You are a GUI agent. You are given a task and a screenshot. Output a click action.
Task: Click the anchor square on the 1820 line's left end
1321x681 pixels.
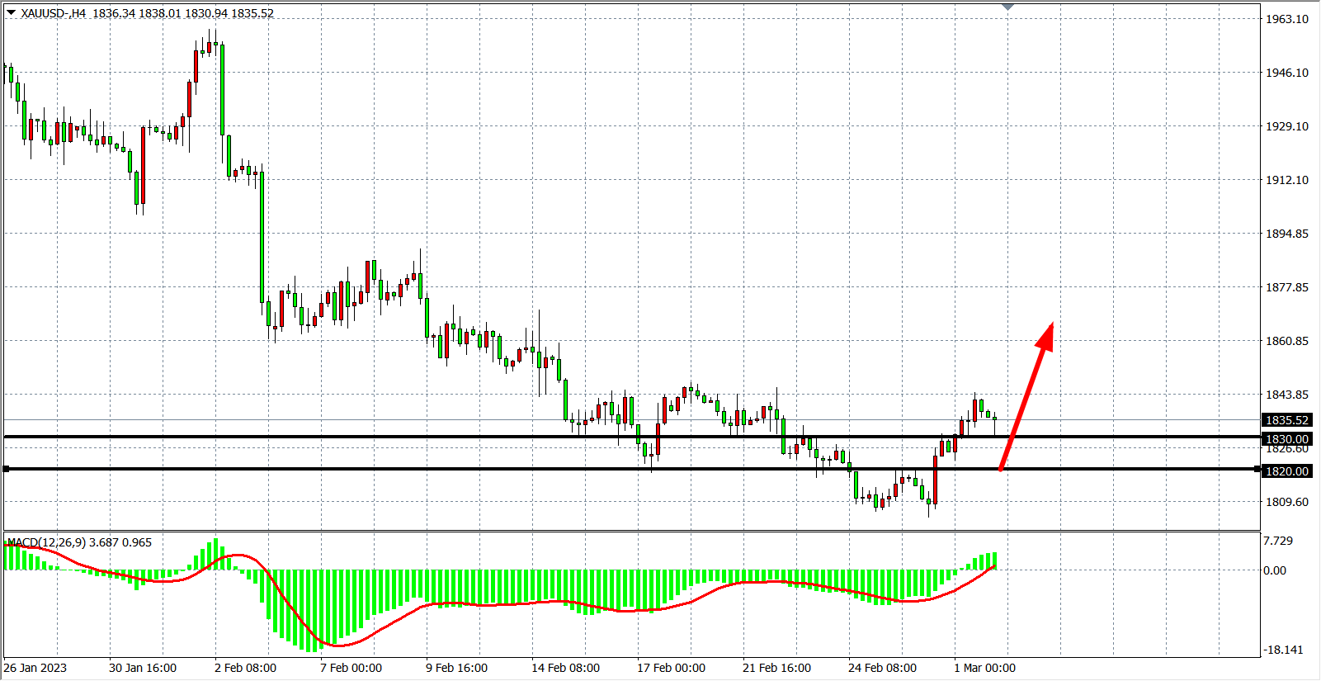click(7, 469)
